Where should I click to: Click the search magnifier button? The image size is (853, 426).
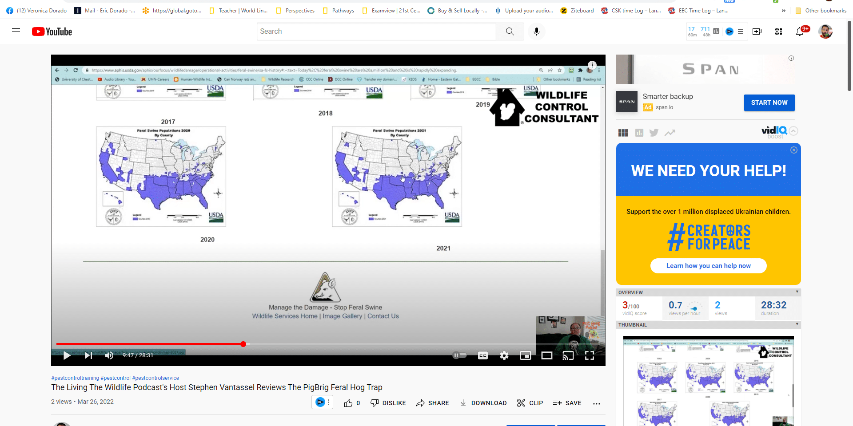(x=510, y=32)
